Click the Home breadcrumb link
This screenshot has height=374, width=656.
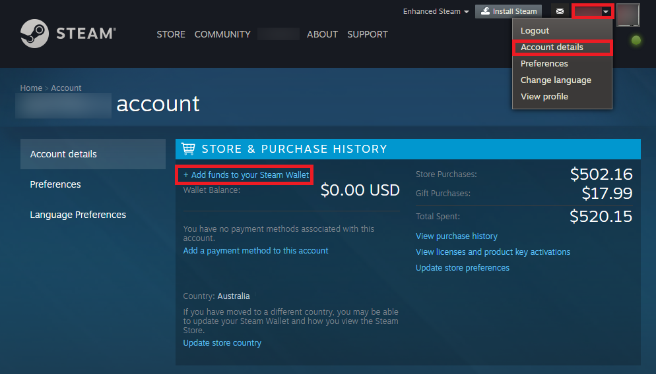31,88
